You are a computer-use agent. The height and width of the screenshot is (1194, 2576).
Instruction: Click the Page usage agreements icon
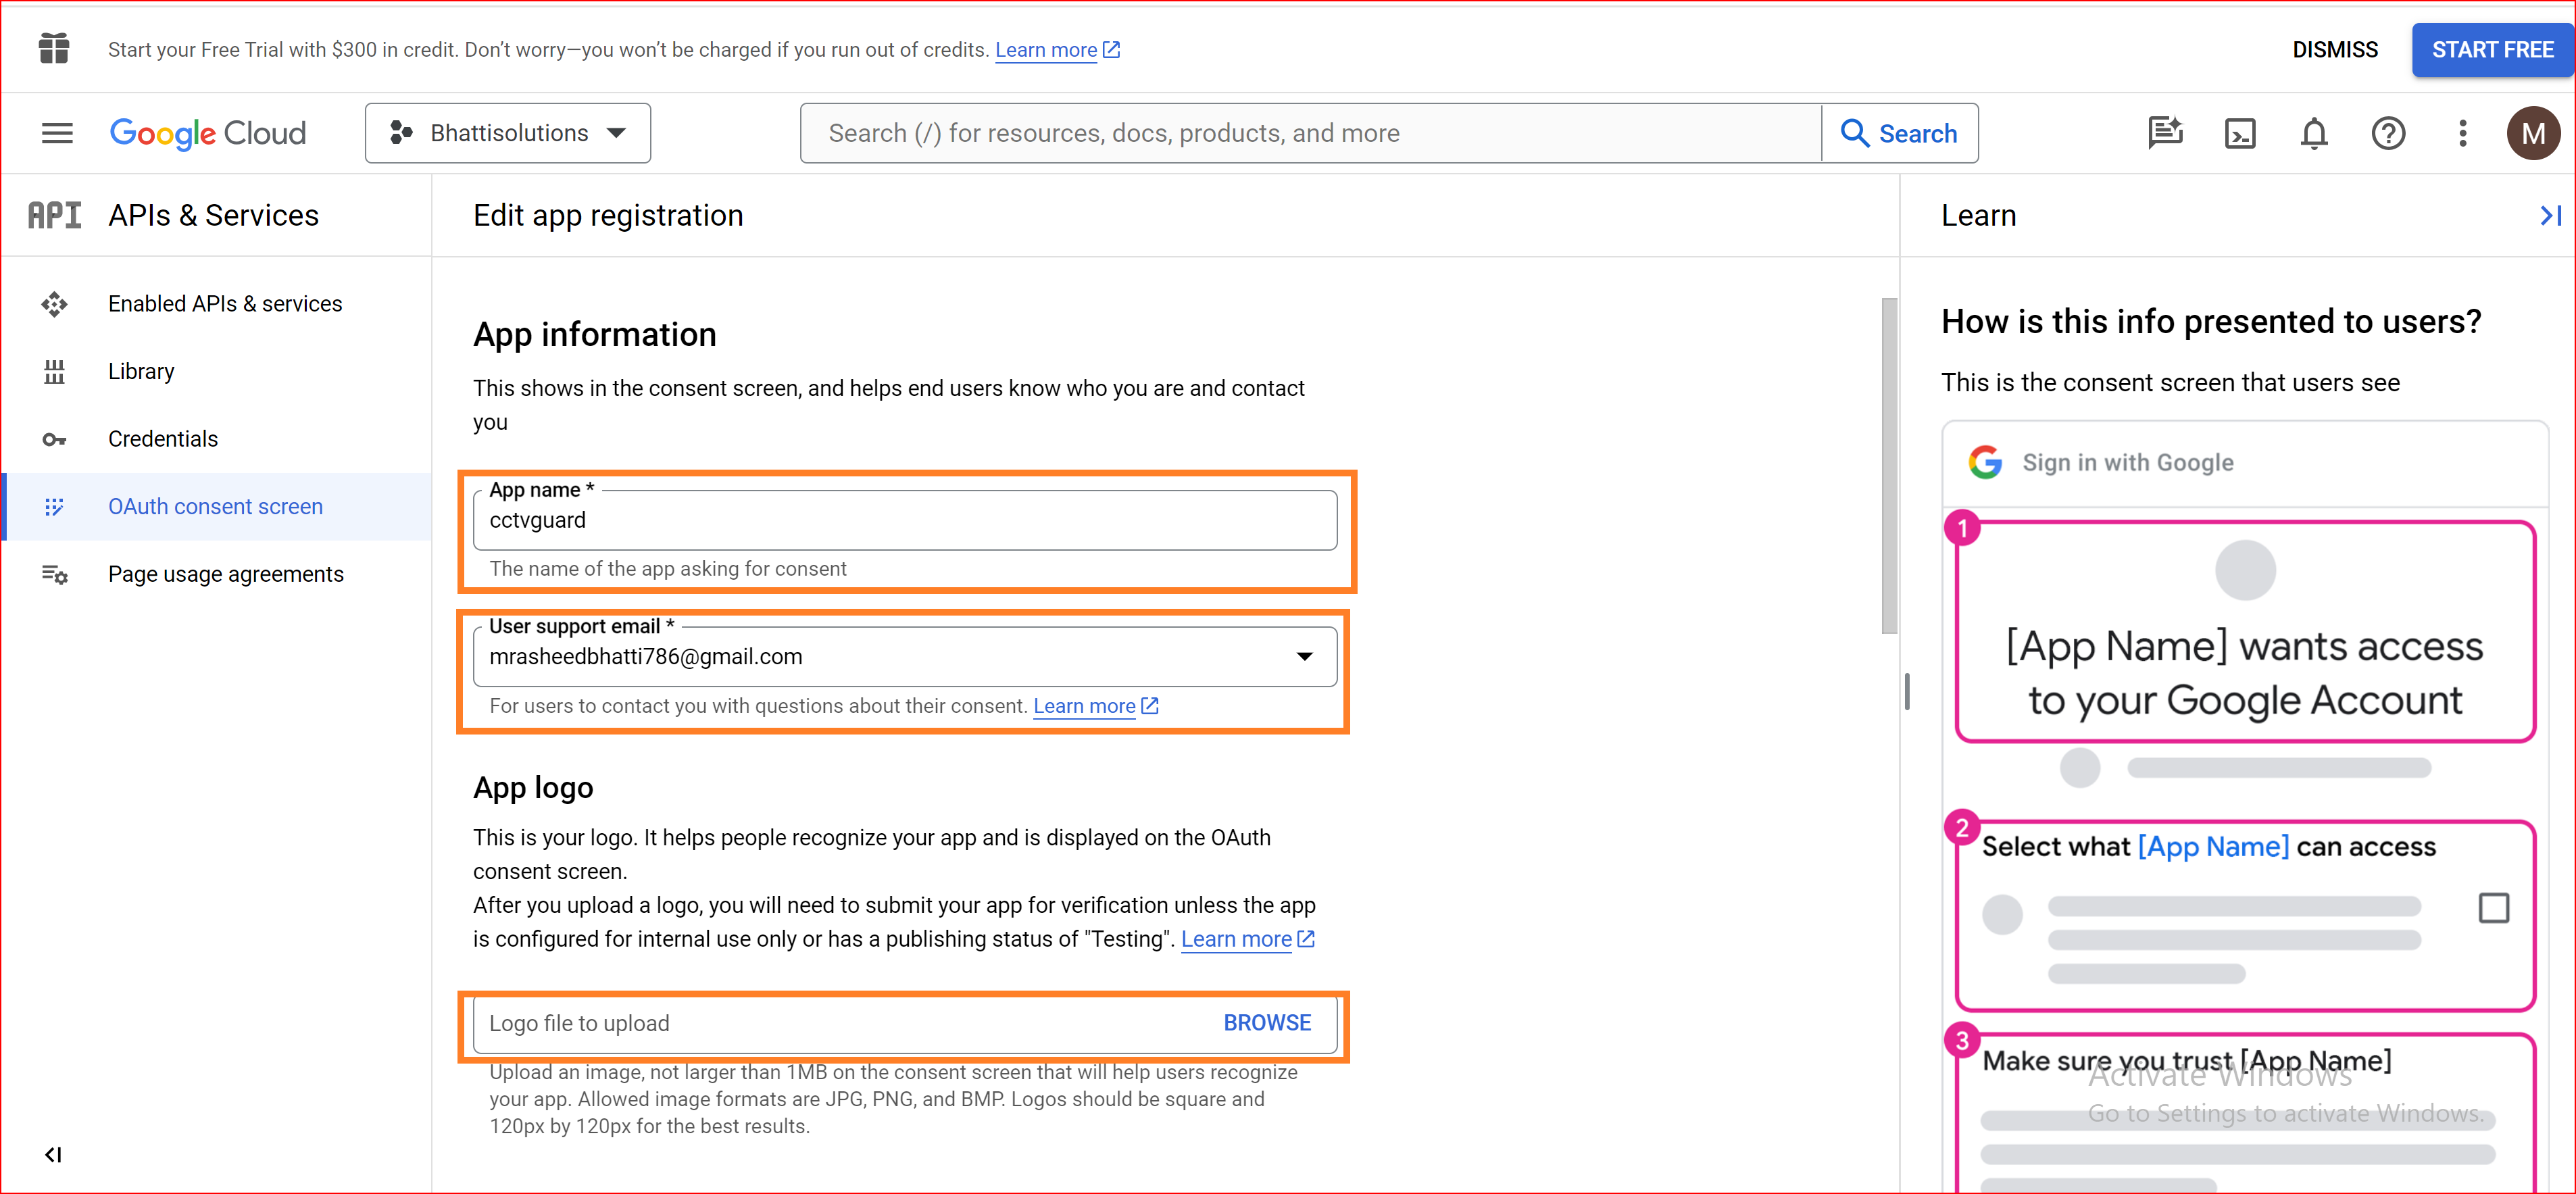(x=54, y=574)
